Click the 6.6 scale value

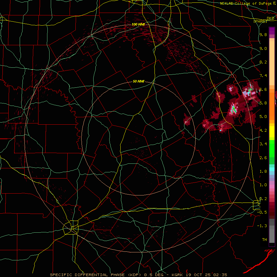pos(263,89)
